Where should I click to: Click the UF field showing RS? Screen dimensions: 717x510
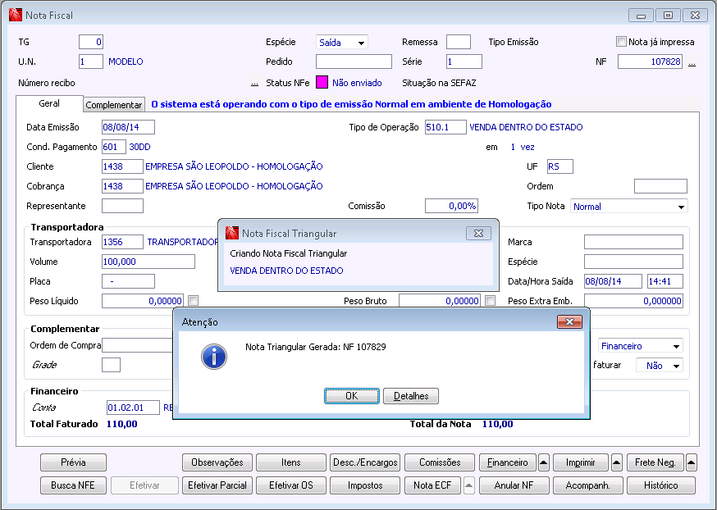(x=560, y=166)
